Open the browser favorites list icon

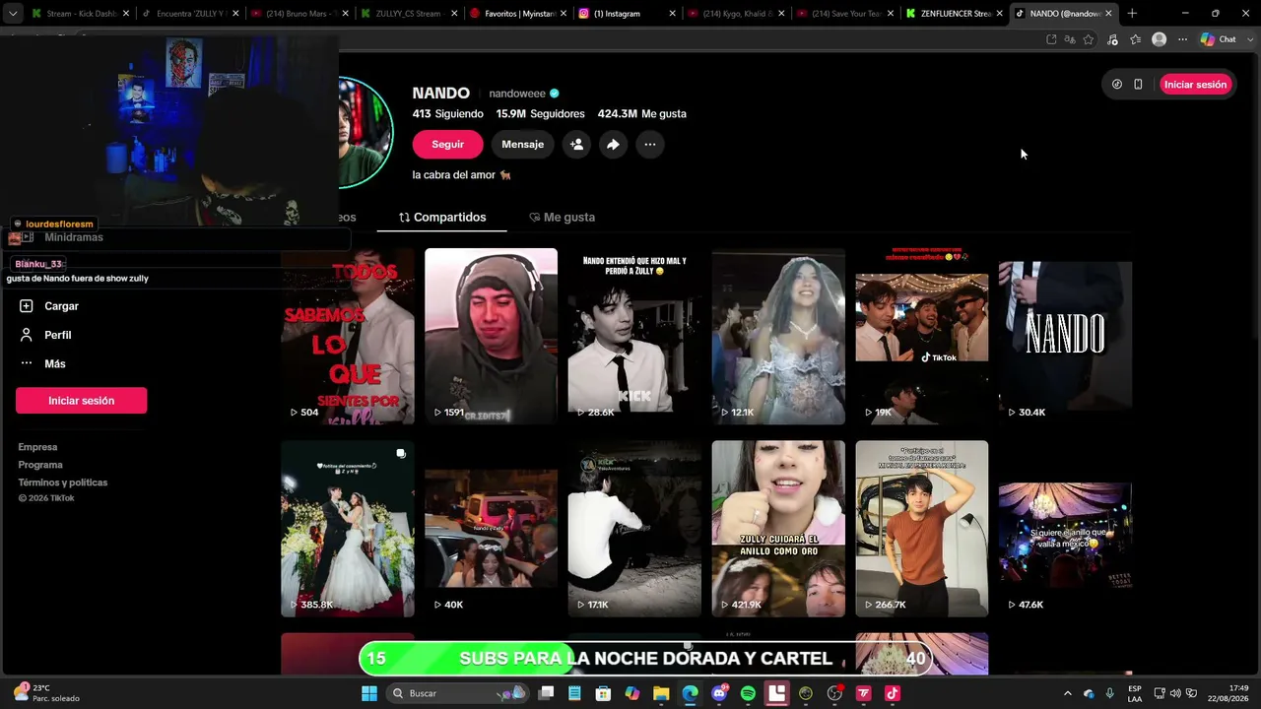point(1136,39)
